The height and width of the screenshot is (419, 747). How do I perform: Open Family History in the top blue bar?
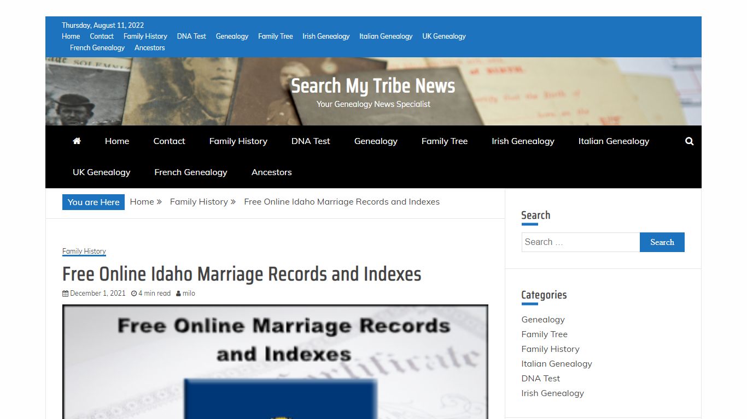pyautogui.click(x=145, y=36)
